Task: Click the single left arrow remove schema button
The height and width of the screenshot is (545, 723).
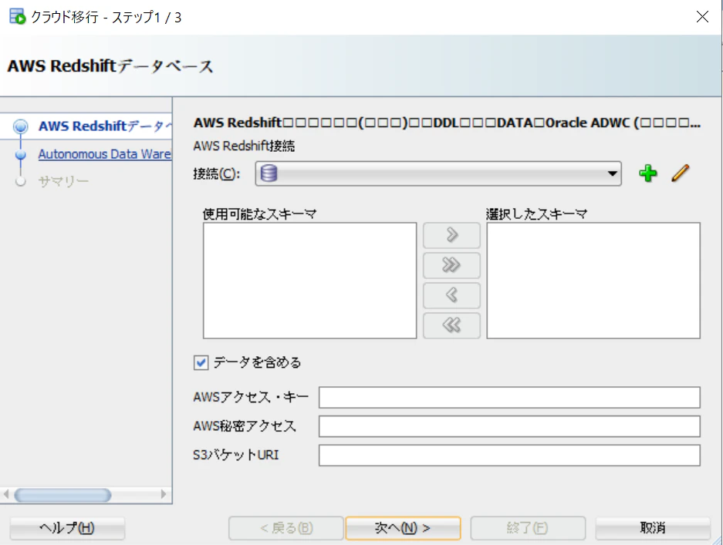Action: (x=451, y=295)
